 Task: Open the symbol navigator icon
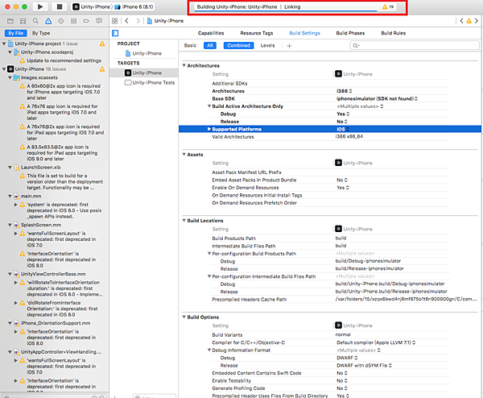pyautogui.click(x=23, y=21)
